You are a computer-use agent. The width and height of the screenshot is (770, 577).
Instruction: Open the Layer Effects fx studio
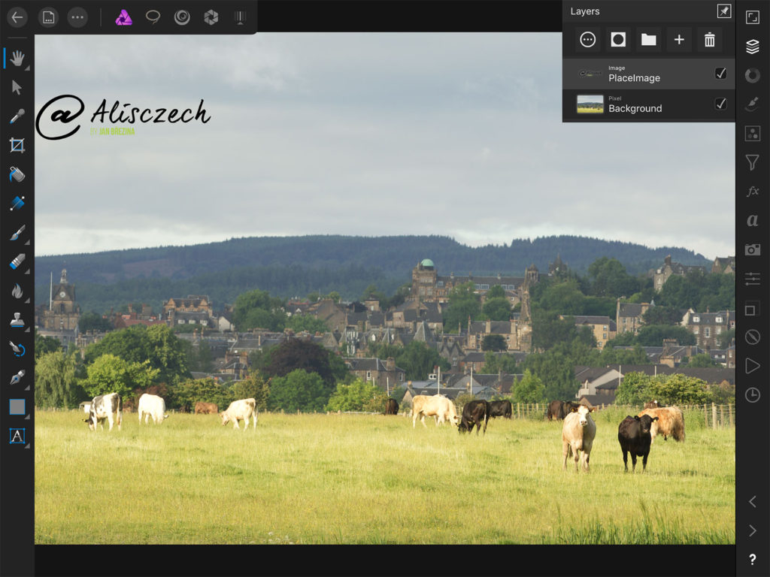[x=752, y=192]
